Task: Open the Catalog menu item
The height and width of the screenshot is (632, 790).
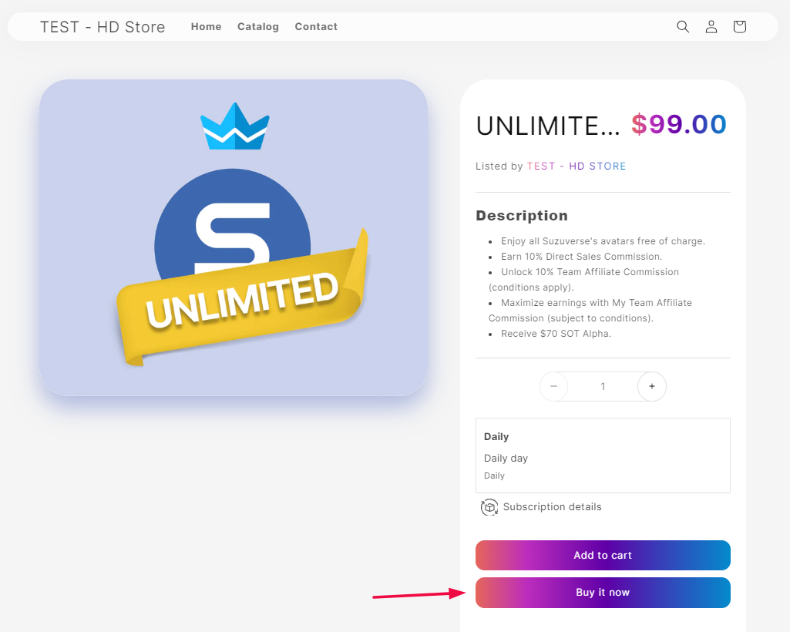Action: coord(258,27)
